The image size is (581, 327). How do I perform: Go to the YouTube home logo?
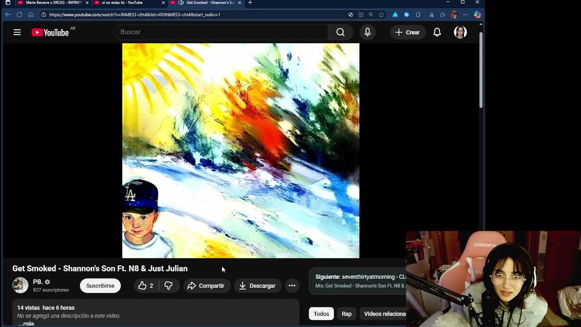(50, 32)
